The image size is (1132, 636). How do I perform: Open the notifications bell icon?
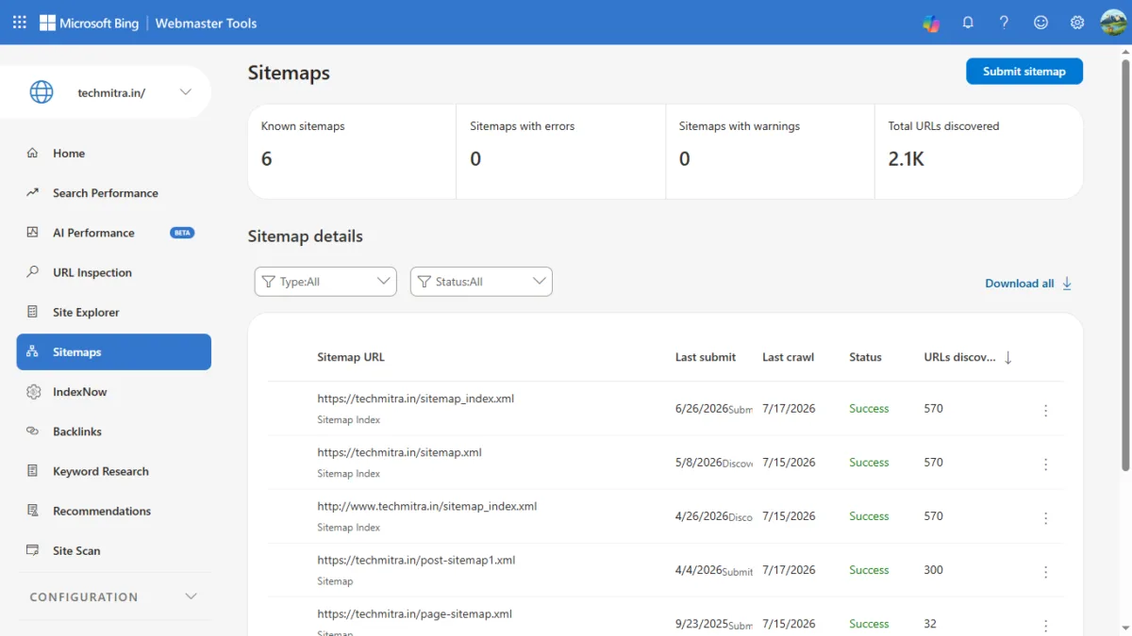968,23
